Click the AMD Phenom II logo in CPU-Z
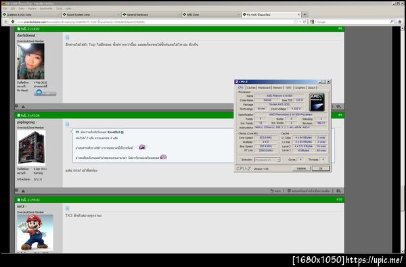This screenshot has width=406, height=267. [317, 102]
